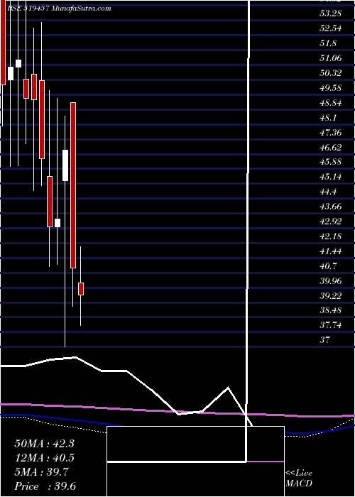The image size is (355, 497).
Task: Click the 37.74 price axis label
Action: (331, 325)
